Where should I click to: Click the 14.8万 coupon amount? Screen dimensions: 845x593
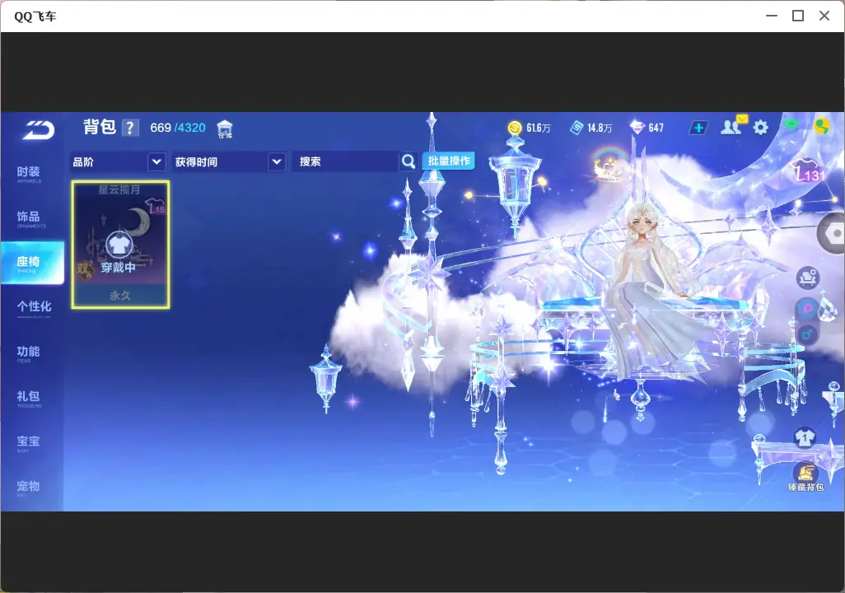[x=600, y=128]
